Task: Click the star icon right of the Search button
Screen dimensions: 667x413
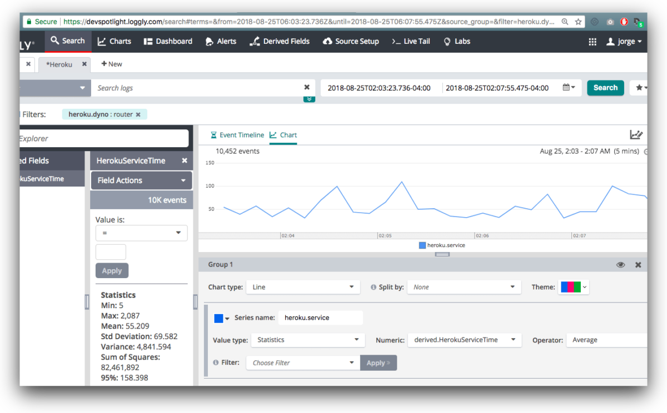Action: 639,87
